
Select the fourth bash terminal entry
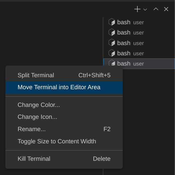click(131, 53)
